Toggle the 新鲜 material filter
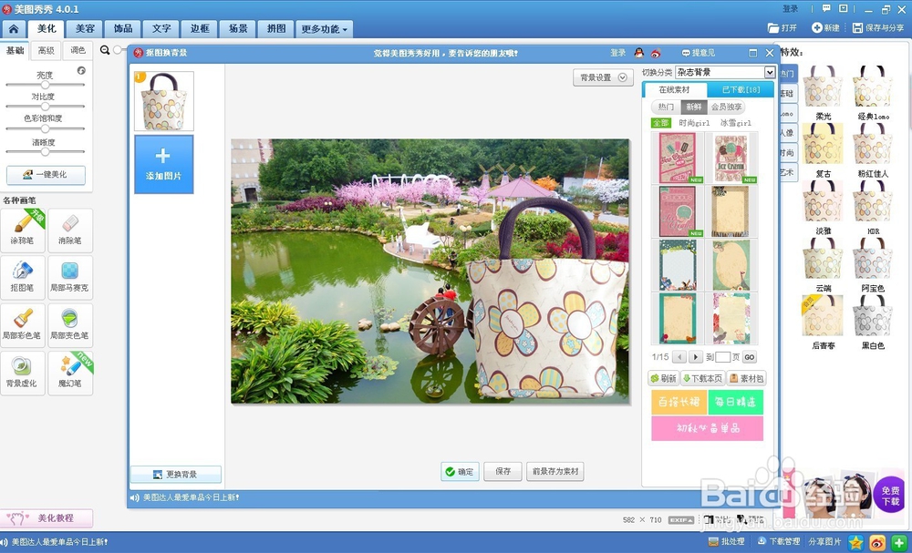This screenshot has width=912, height=553. coord(694,107)
